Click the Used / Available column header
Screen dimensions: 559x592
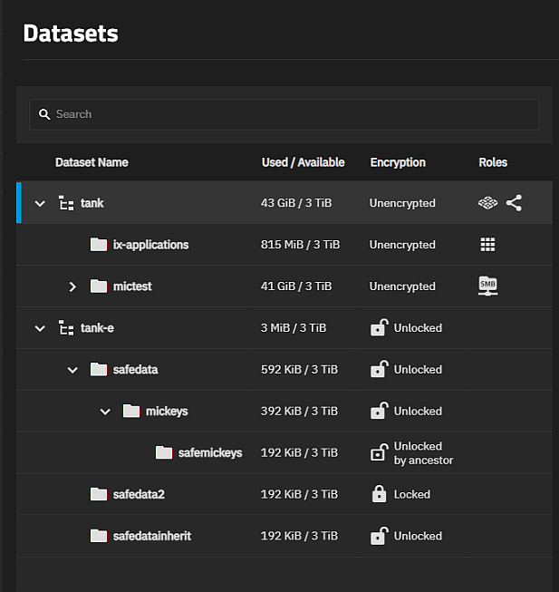304,162
